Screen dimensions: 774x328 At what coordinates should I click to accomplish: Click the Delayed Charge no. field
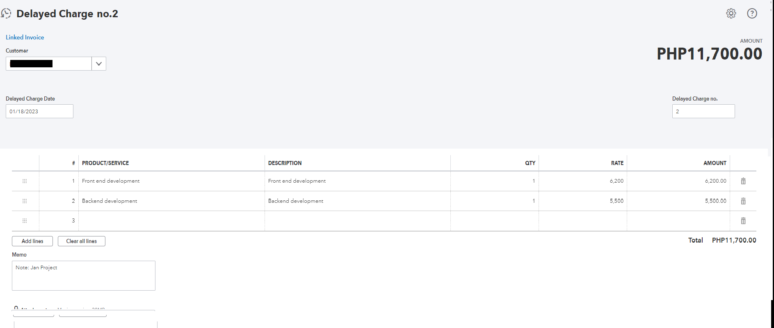coord(703,111)
